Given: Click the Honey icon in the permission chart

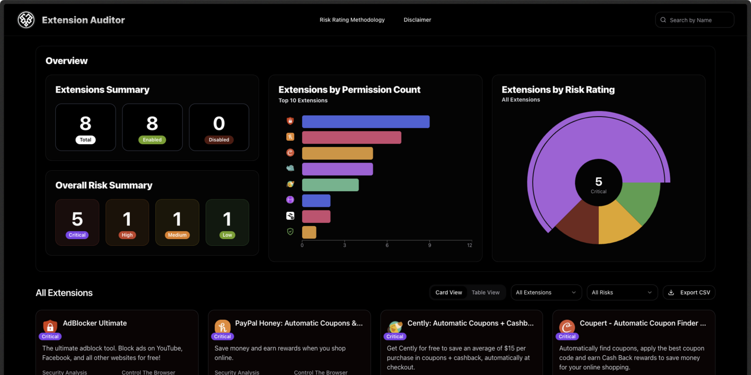Looking at the screenshot, I should coord(290,136).
